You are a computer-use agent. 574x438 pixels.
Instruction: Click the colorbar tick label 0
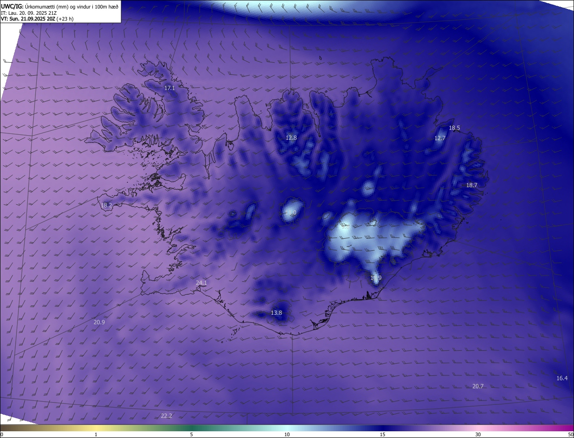click(x=1, y=434)
